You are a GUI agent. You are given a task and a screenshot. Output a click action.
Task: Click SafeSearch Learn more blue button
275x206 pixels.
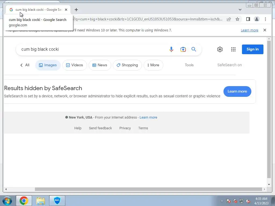click(x=237, y=91)
